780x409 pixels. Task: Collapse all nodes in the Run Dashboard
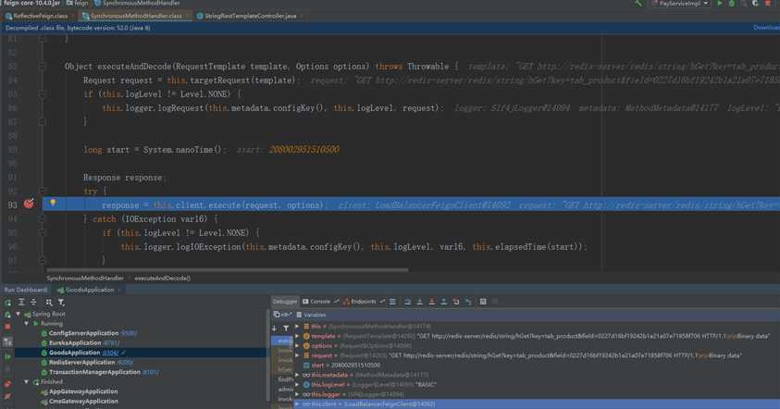34,303
